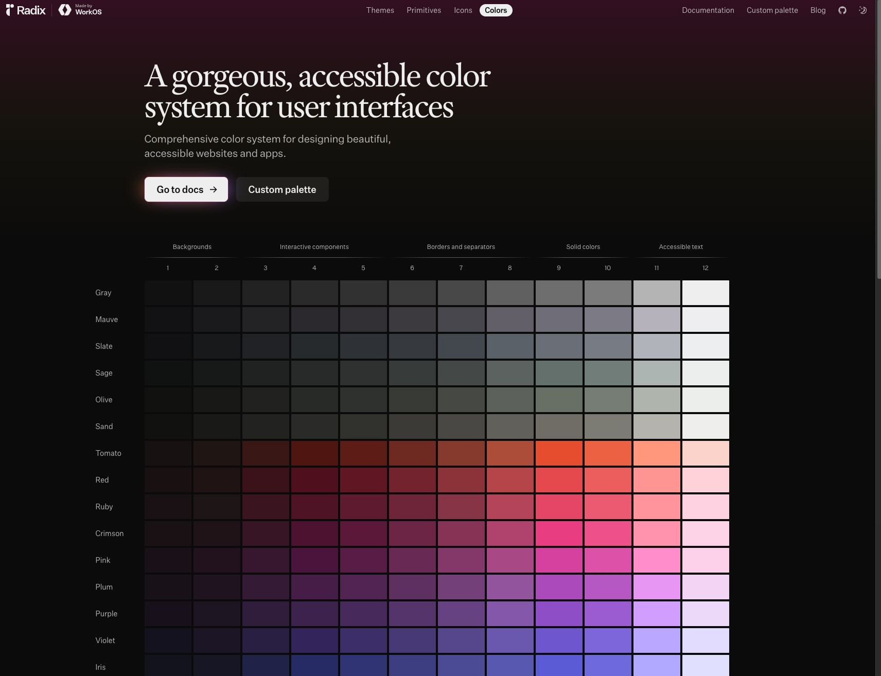881x676 pixels.
Task: Click column number 6 header
Action: (x=412, y=268)
